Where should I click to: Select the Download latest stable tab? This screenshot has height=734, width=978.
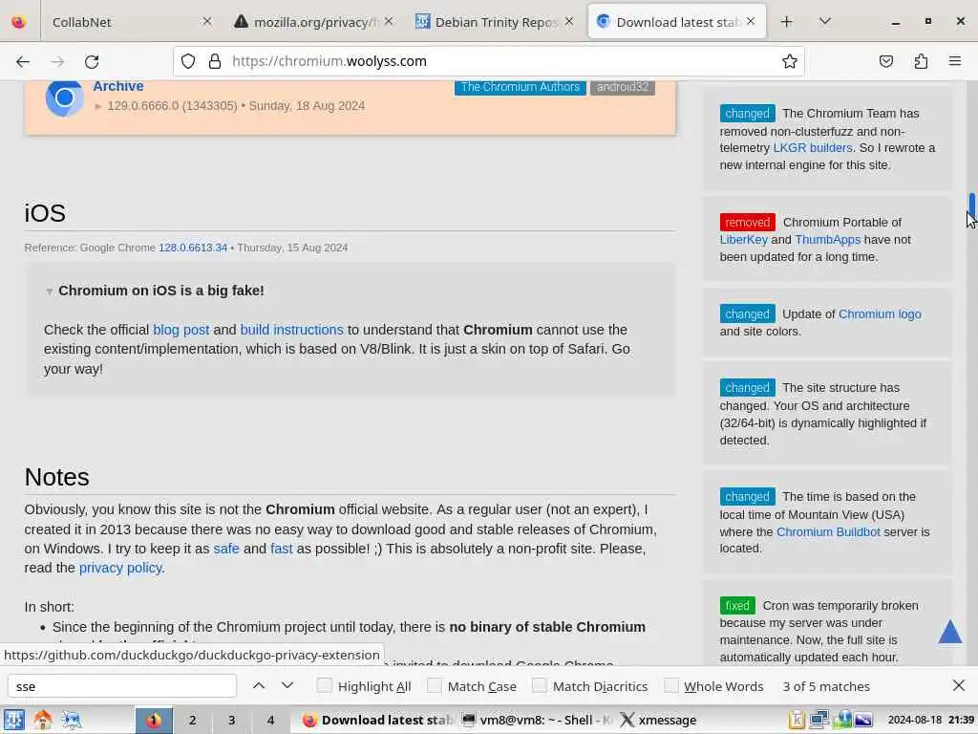677,22
